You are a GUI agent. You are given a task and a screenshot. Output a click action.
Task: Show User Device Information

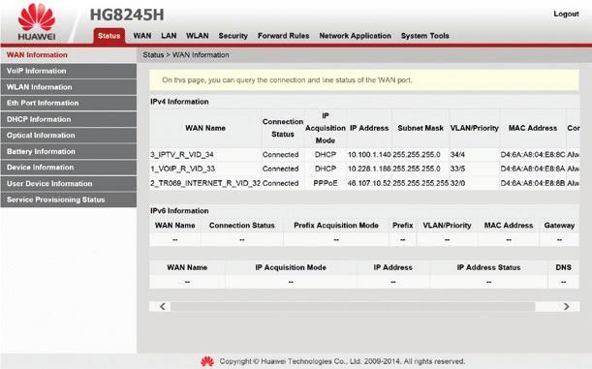[69, 184]
